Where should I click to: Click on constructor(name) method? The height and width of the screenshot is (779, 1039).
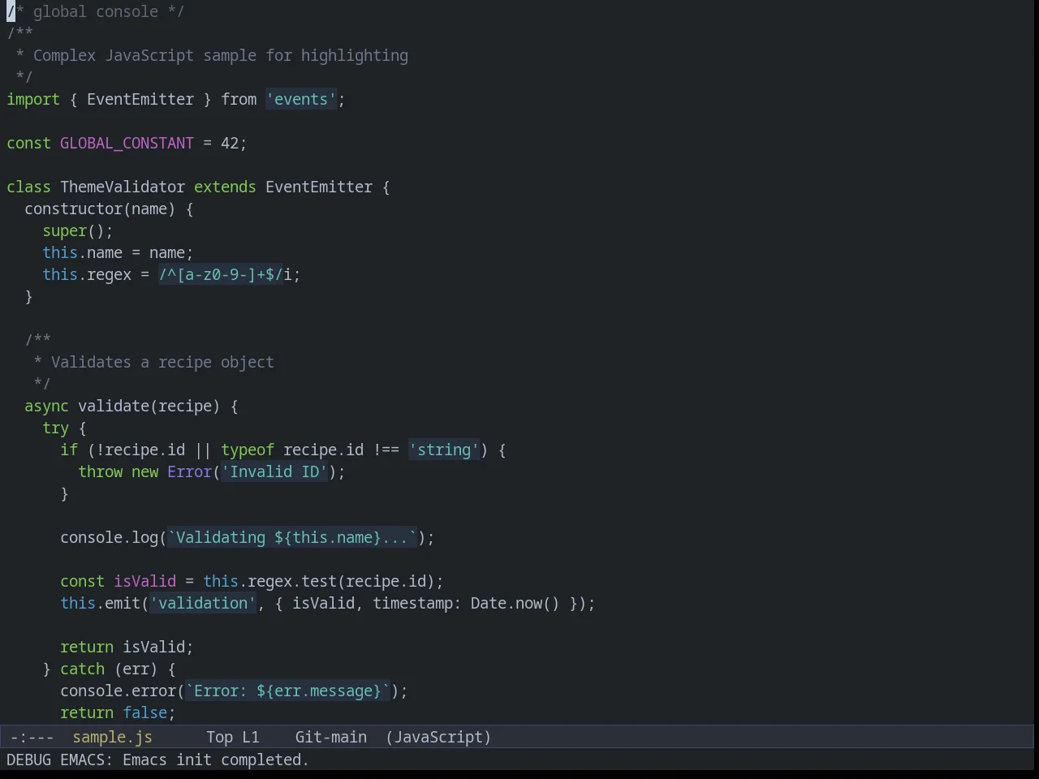pyautogui.click(x=100, y=209)
